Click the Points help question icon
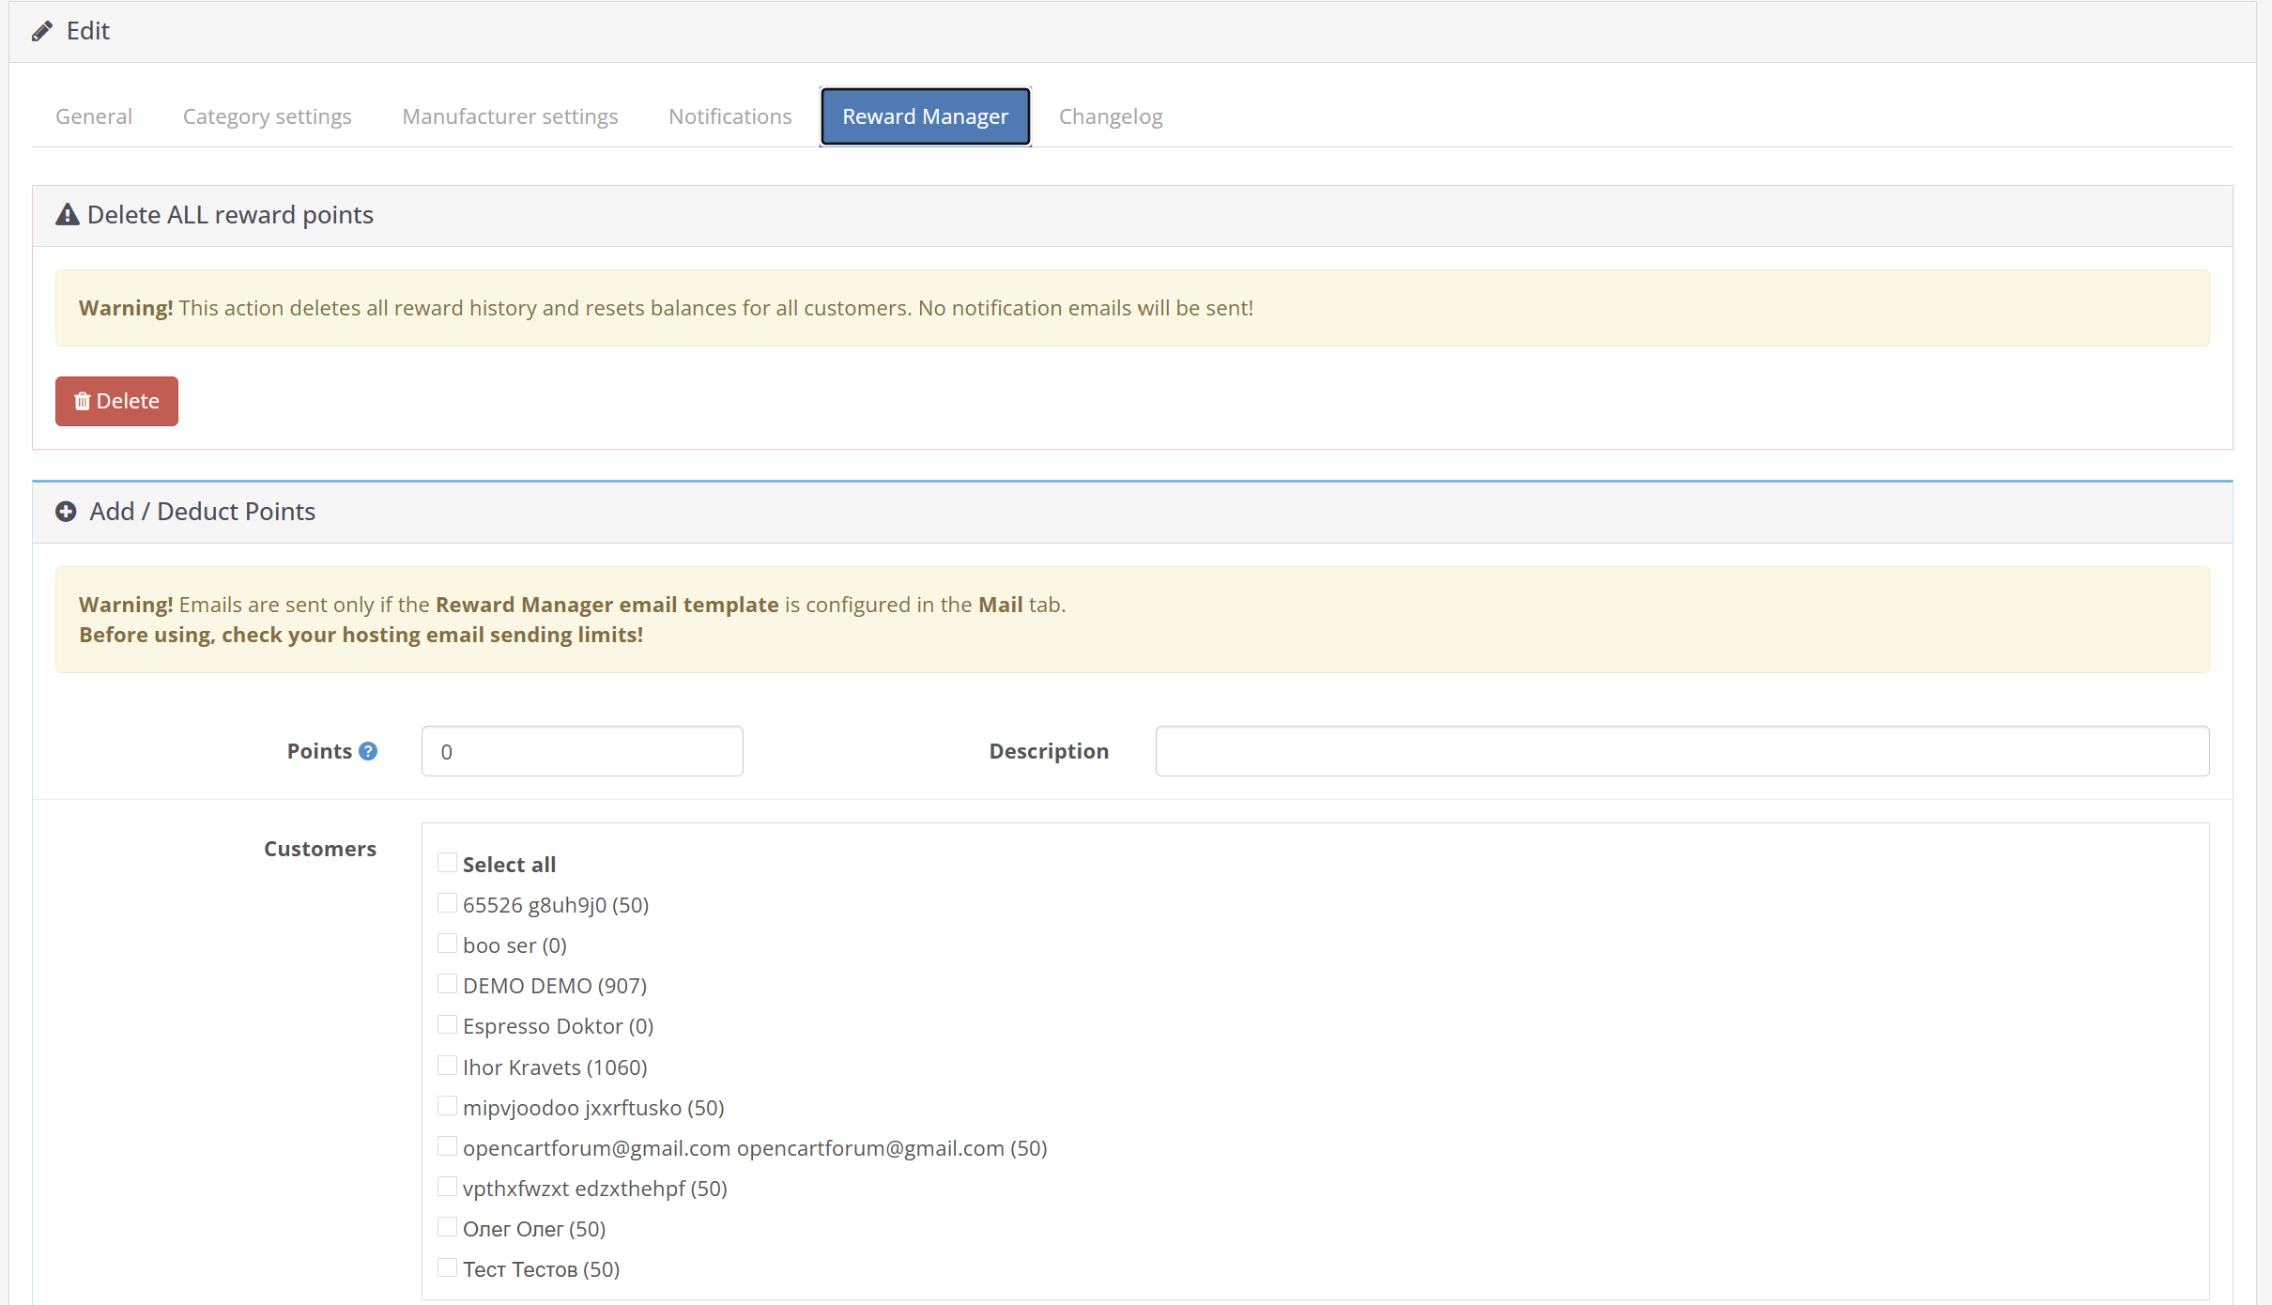 click(x=368, y=751)
